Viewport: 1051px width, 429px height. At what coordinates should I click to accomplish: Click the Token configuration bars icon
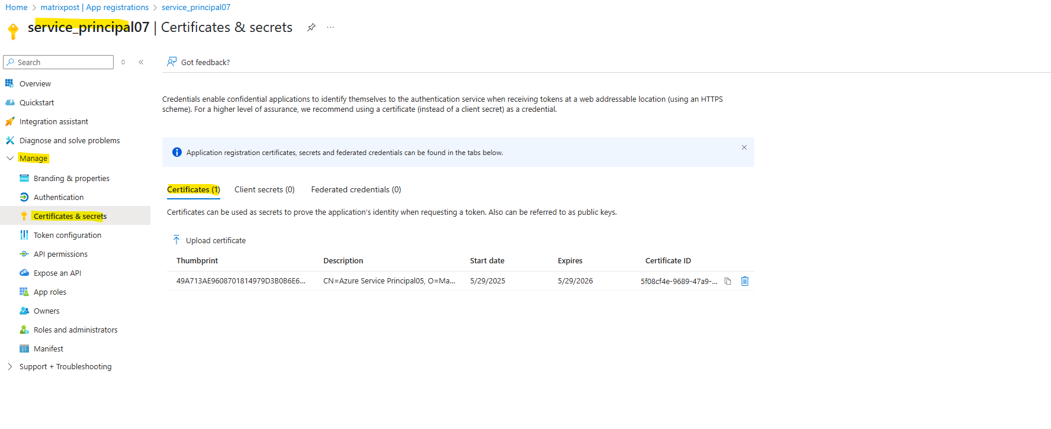click(x=24, y=235)
